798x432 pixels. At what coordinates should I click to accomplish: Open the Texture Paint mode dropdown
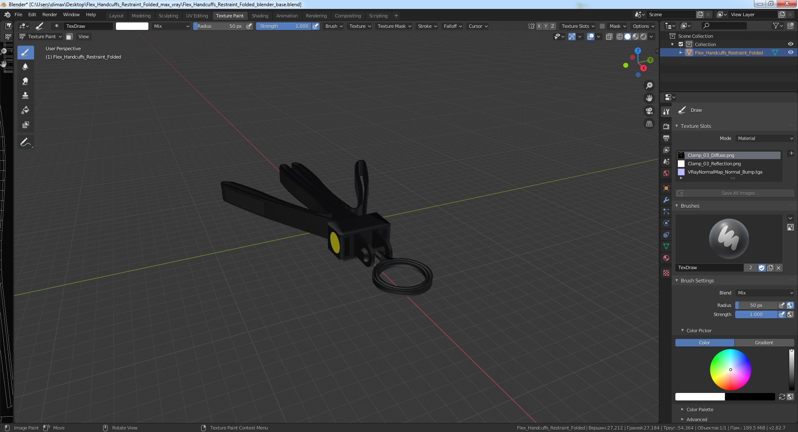[x=41, y=37]
